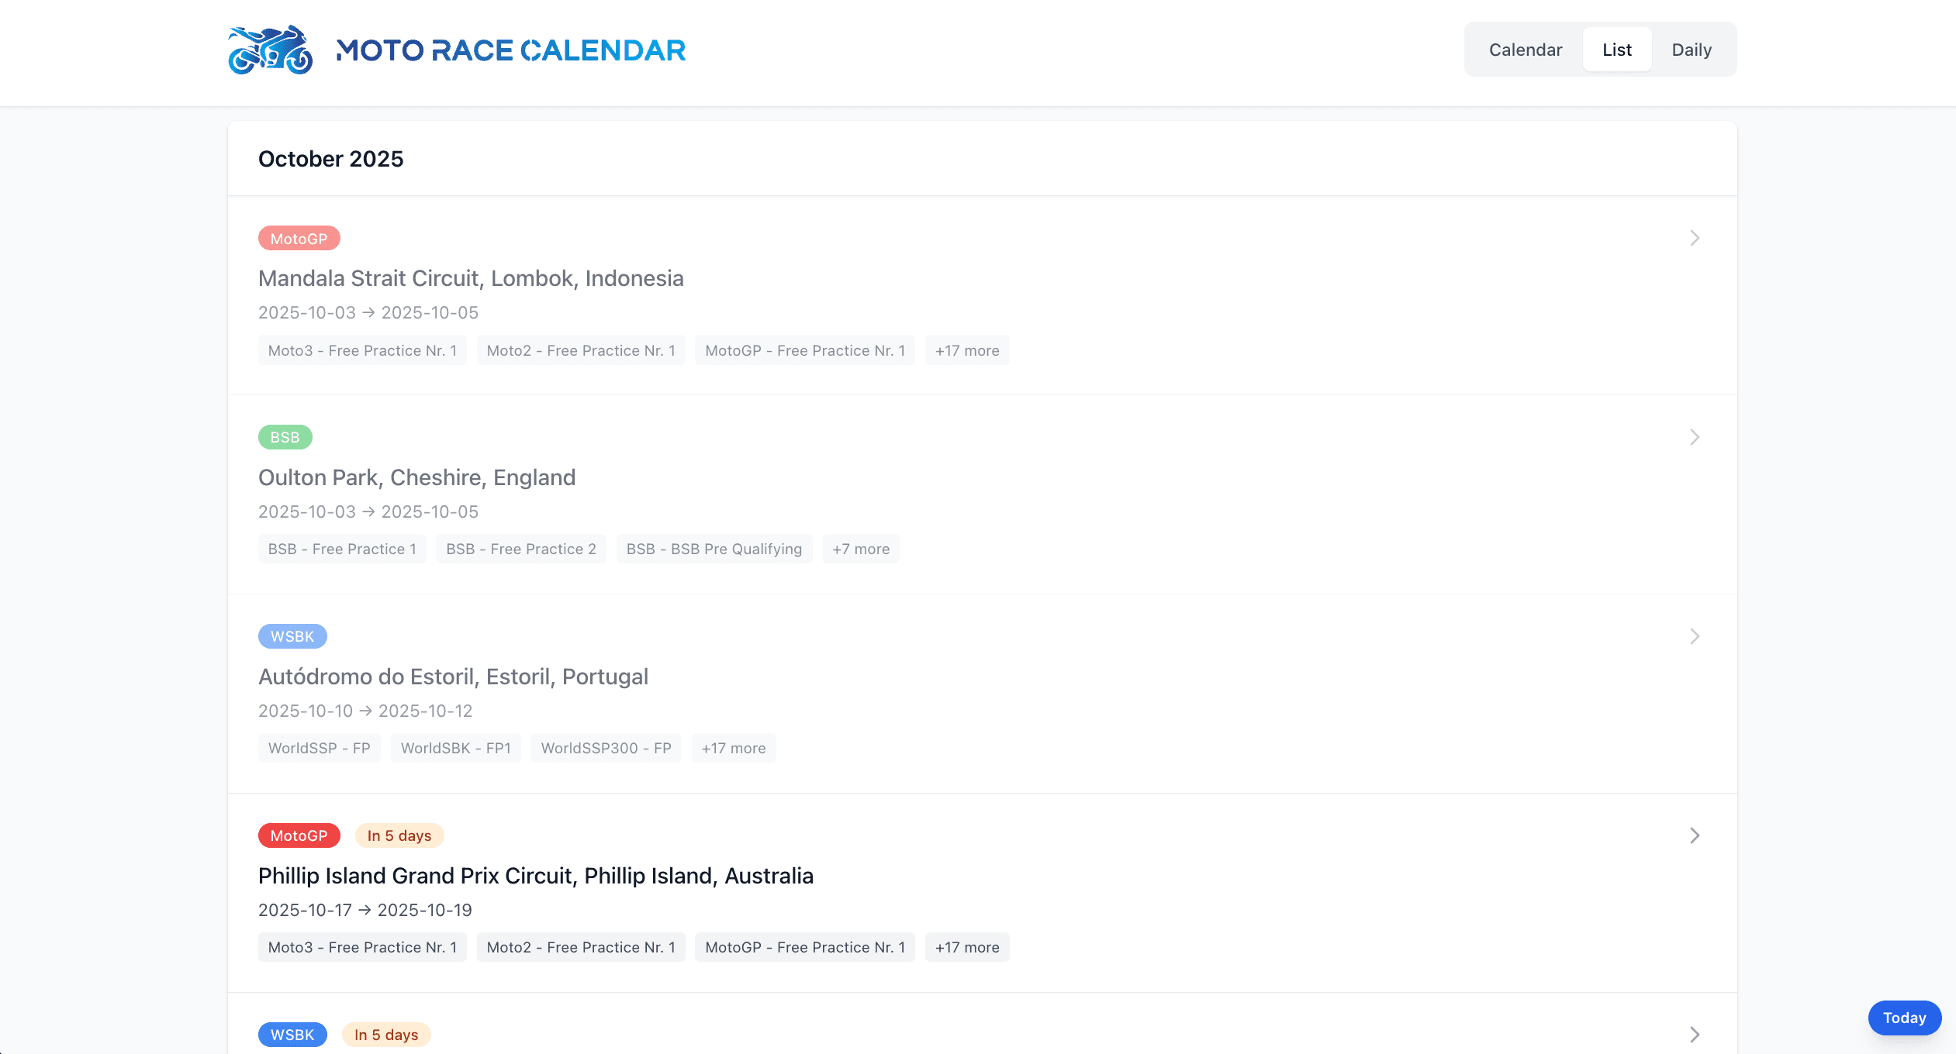Click the Moto Race Calendar title text
The height and width of the screenshot is (1054, 1956).
click(x=510, y=50)
